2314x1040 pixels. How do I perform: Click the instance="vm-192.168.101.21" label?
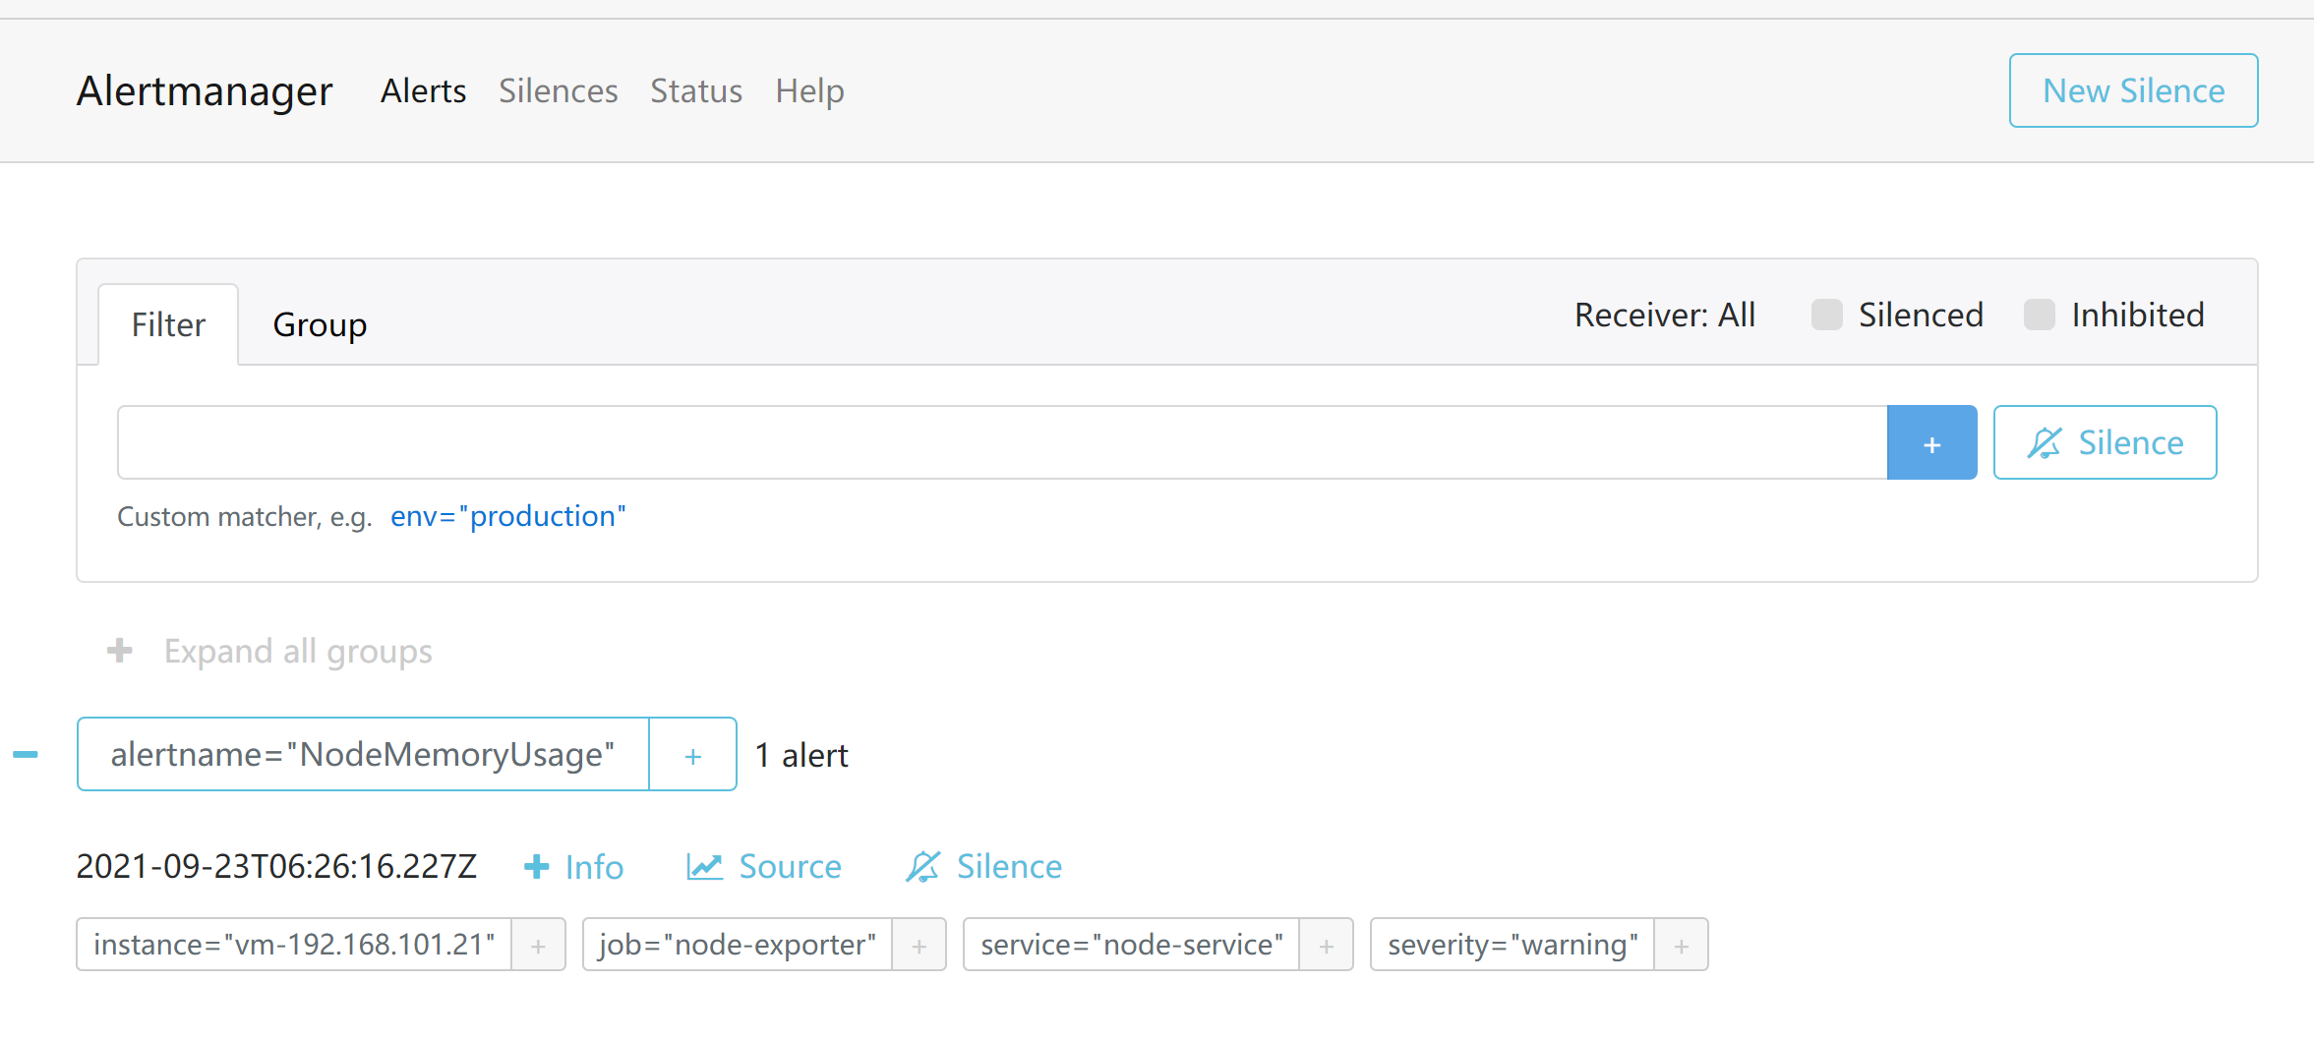[294, 944]
